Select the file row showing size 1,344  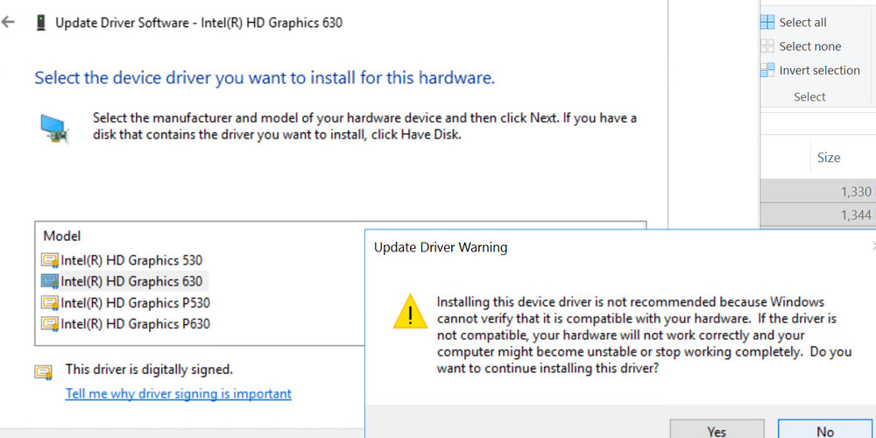(818, 215)
